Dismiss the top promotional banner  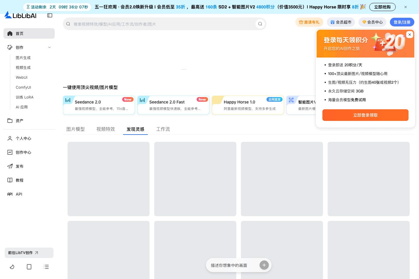click(x=406, y=7)
